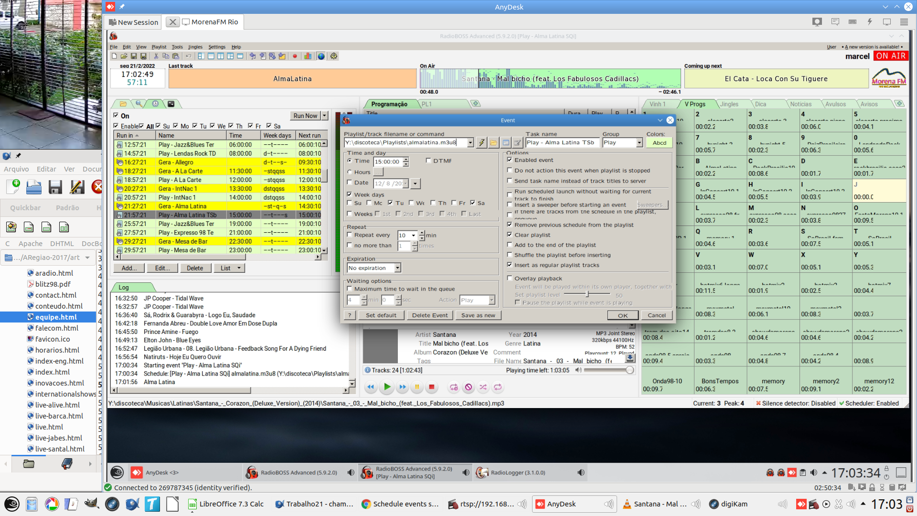Open the gear plugin icon in RadioBOSS toolbar
Screen dimensions: 917x516
334,56
